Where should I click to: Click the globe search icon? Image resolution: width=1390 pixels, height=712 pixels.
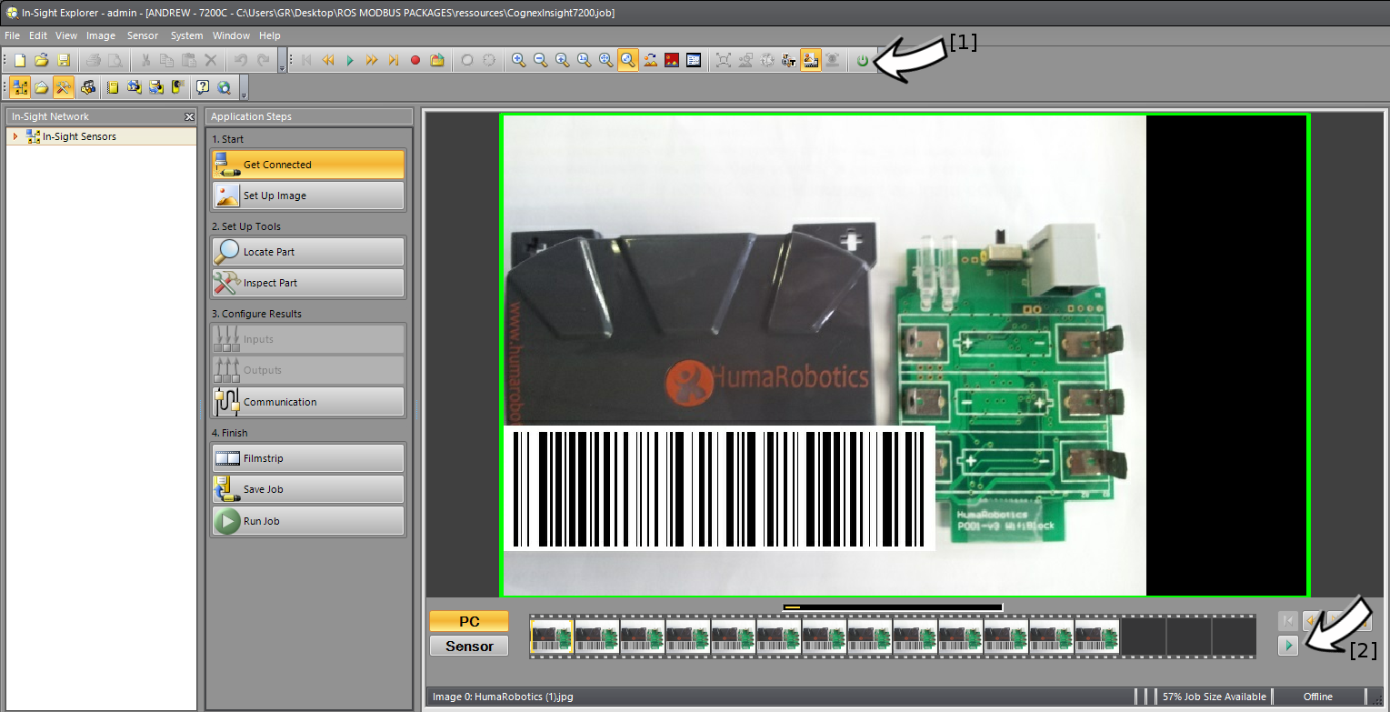pos(224,87)
